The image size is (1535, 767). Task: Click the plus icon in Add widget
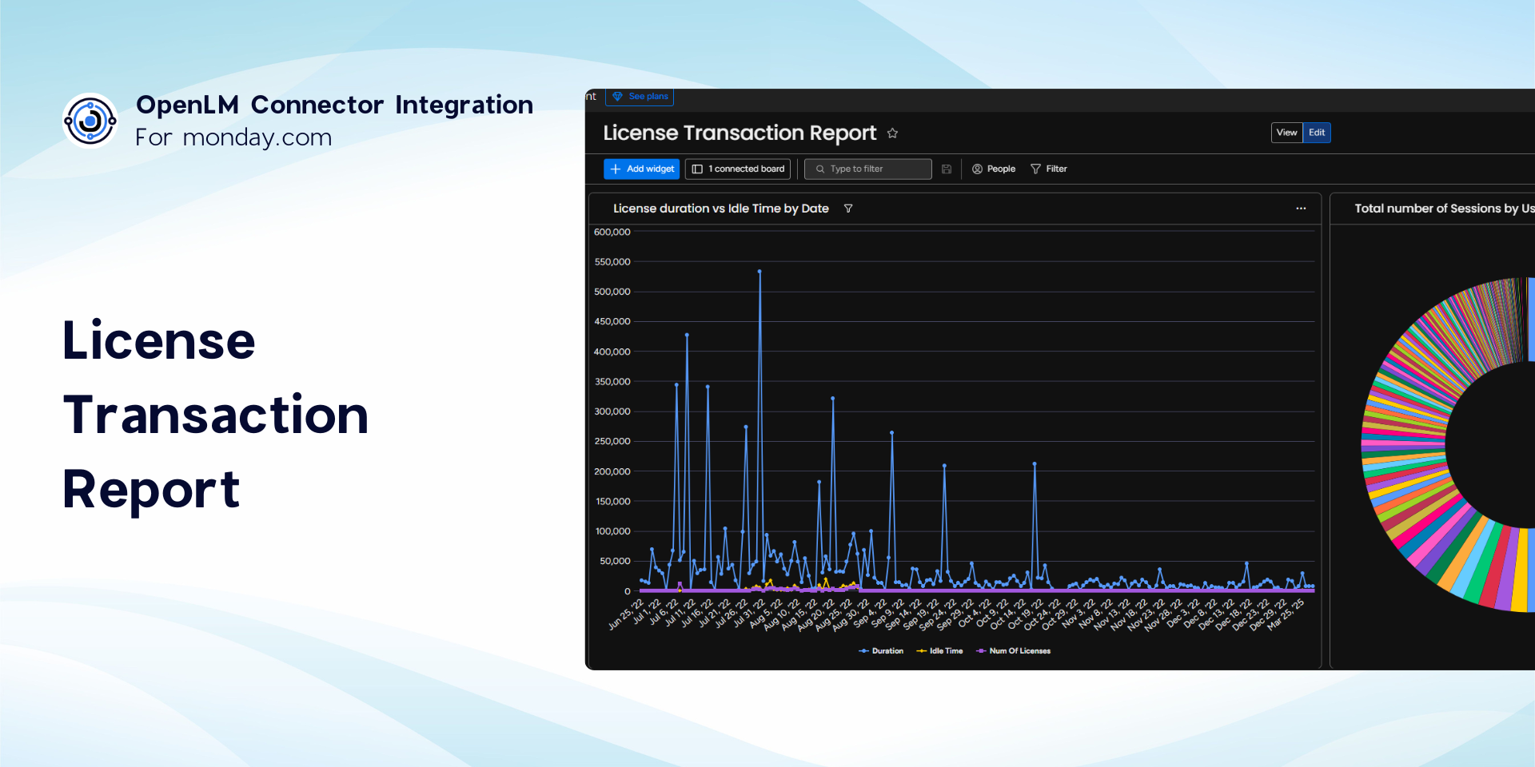616,169
